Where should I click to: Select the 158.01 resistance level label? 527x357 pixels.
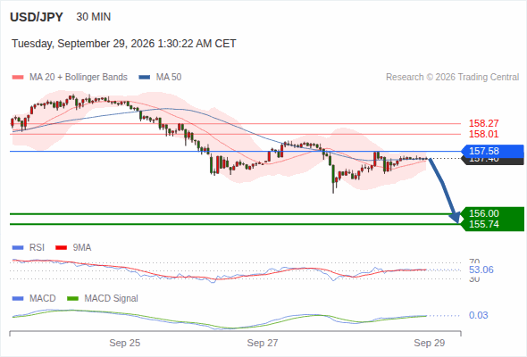click(x=483, y=134)
